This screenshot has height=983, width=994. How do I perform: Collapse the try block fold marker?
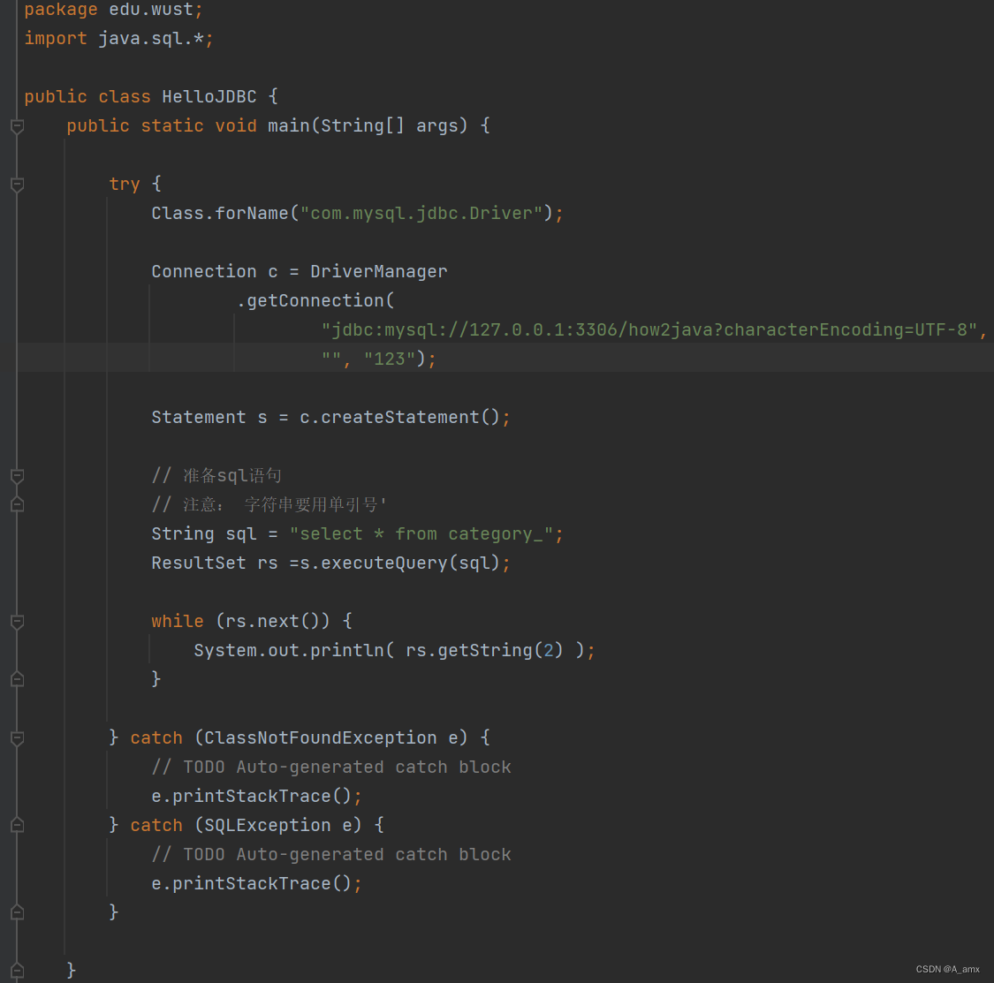(17, 185)
